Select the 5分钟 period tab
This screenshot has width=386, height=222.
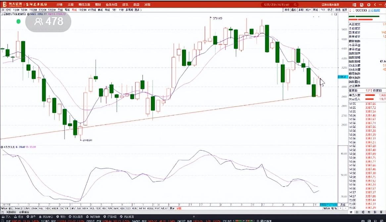click(24, 10)
